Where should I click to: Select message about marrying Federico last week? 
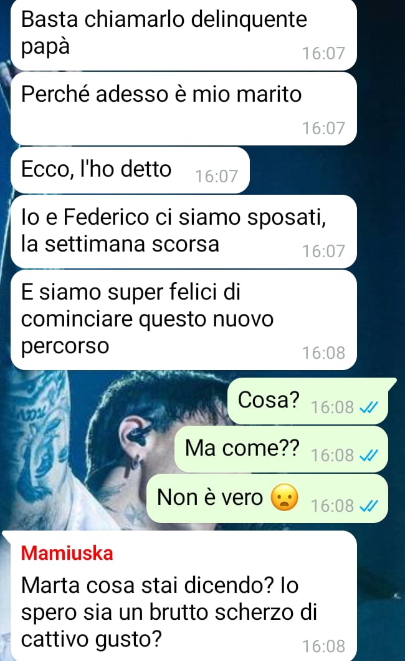[x=184, y=232]
